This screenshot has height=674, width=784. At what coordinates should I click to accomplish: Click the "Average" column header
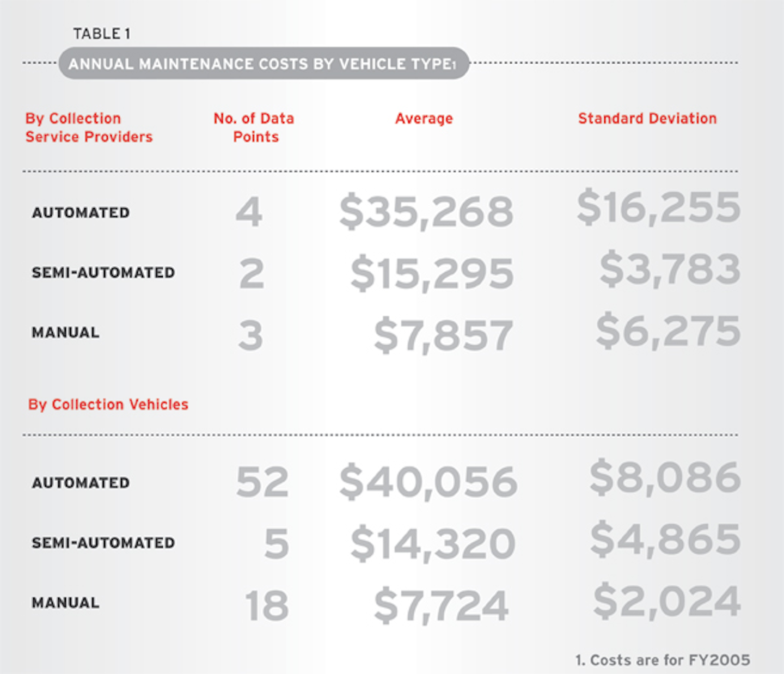click(x=424, y=119)
